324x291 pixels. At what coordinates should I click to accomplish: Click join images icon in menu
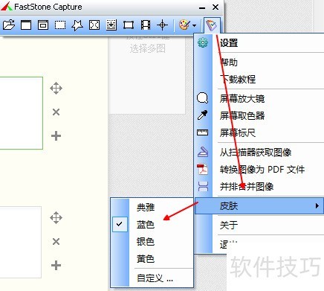[x=203, y=187]
